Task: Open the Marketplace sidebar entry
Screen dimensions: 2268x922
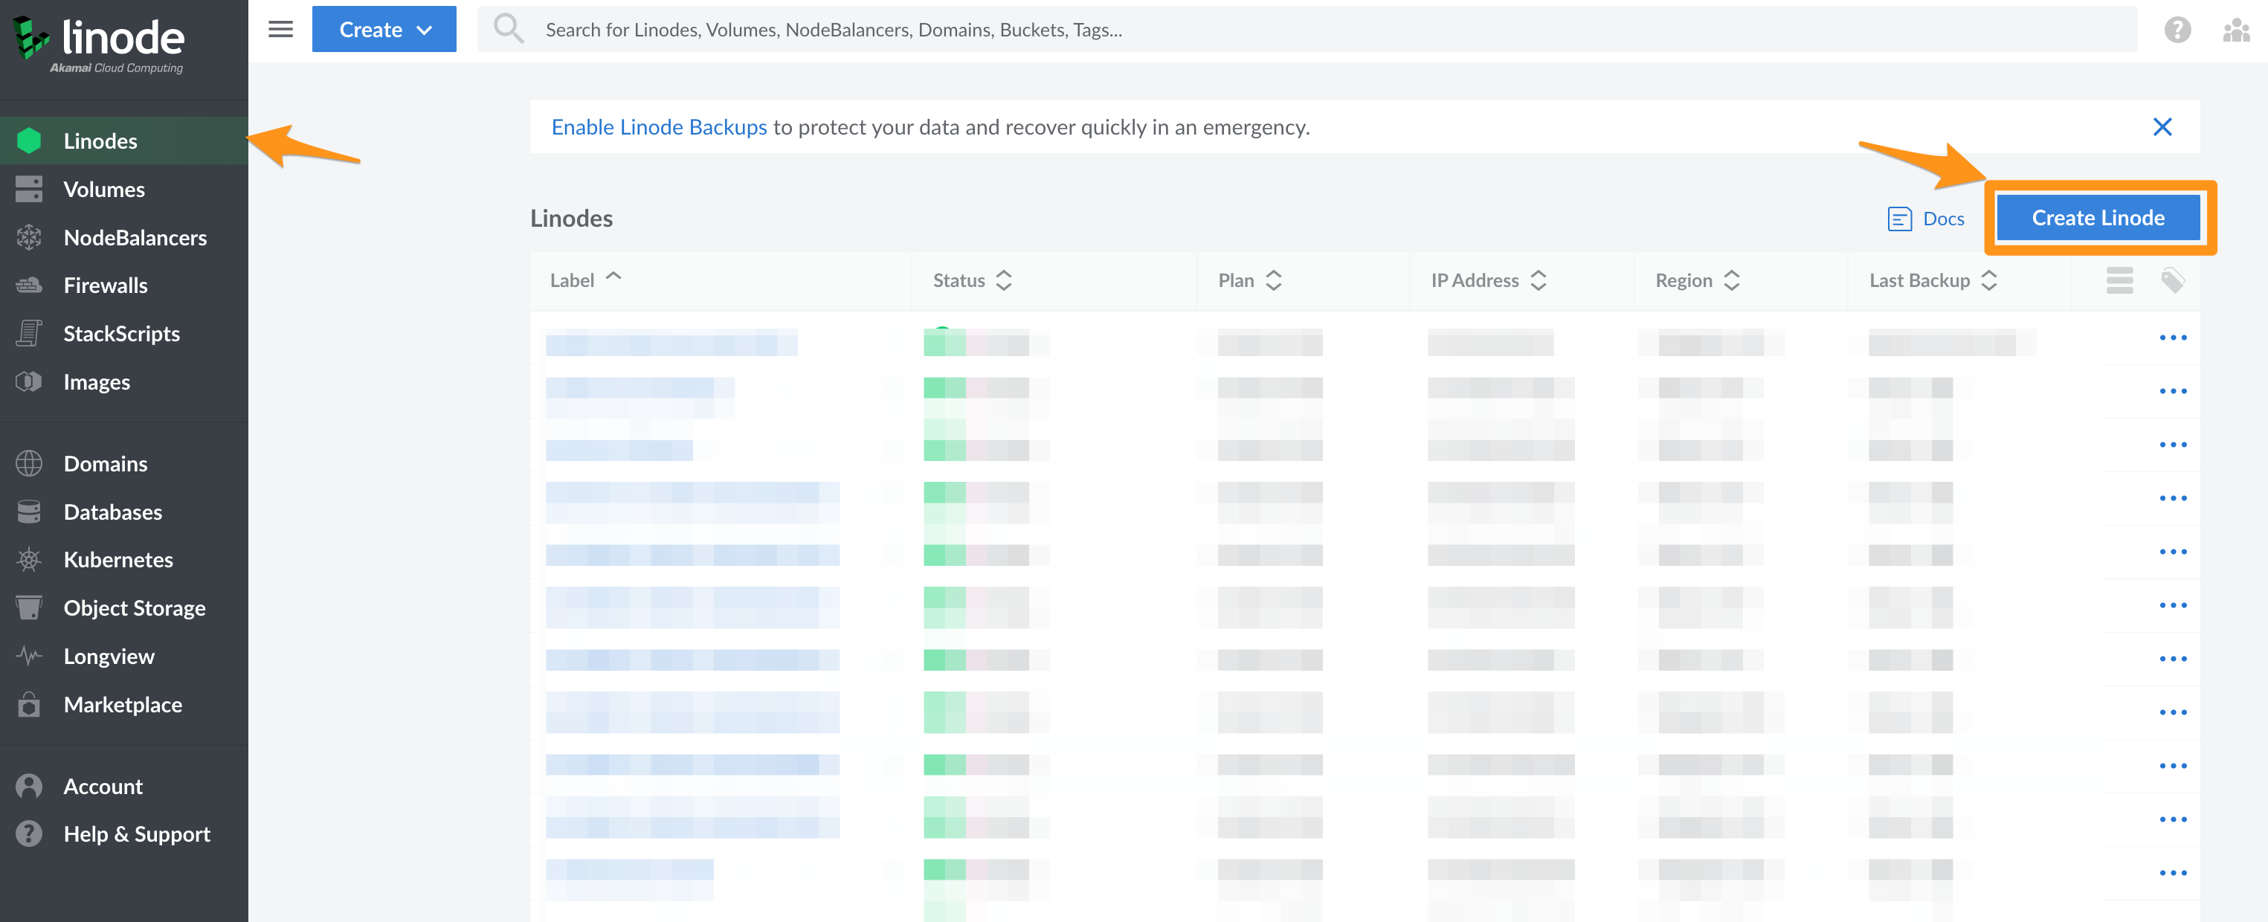Action: tap(123, 704)
